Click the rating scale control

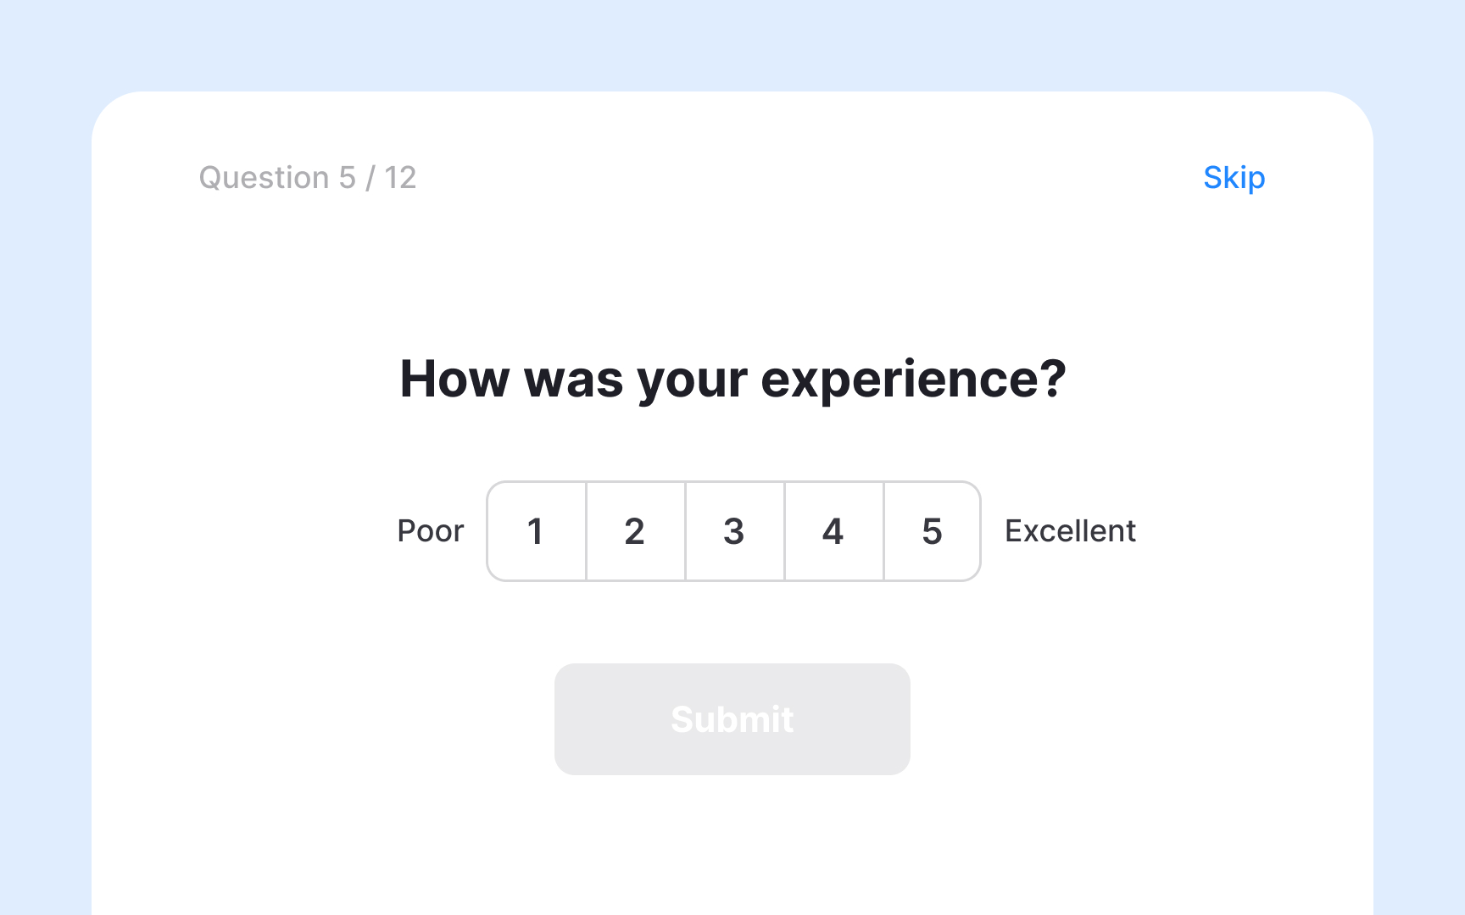point(733,531)
